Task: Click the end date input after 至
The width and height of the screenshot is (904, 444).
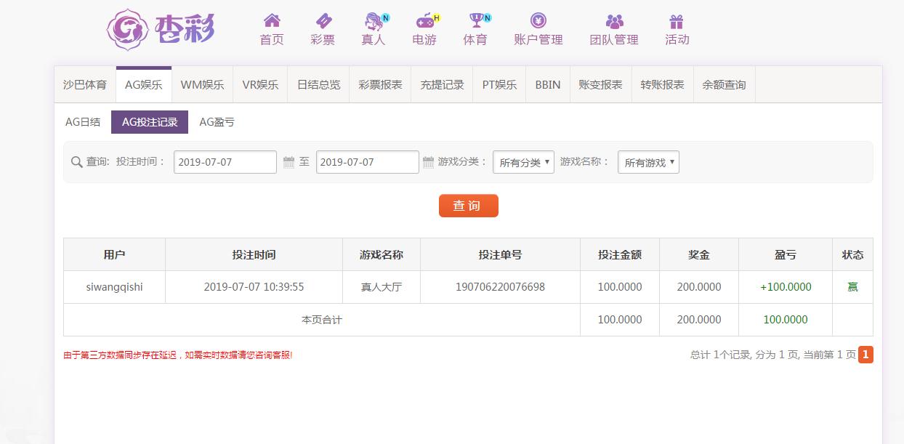Action: [x=368, y=162]
